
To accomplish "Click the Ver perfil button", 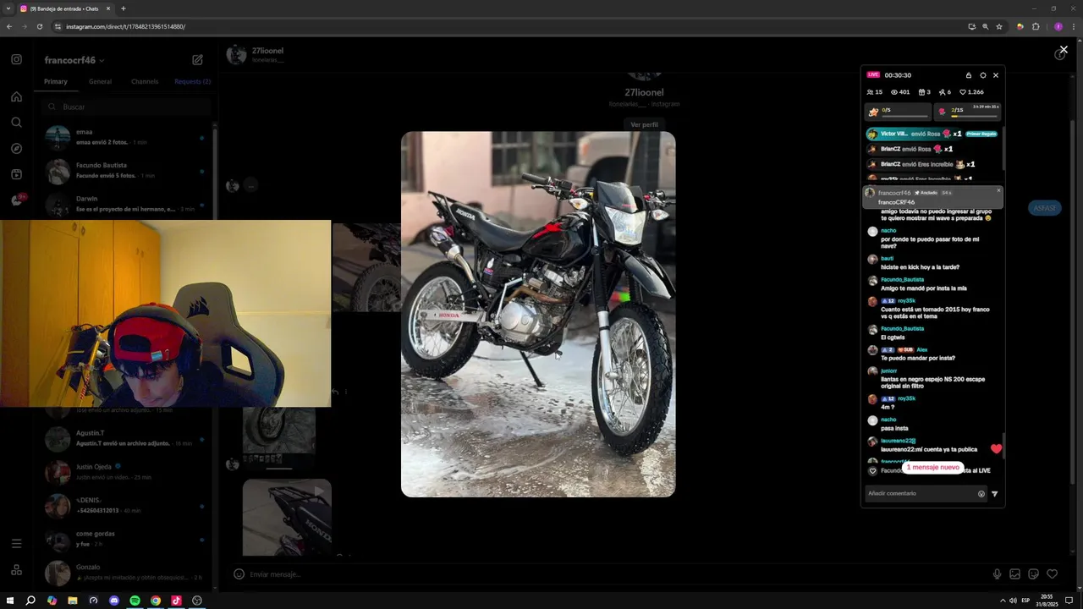I will pos(644,124).
